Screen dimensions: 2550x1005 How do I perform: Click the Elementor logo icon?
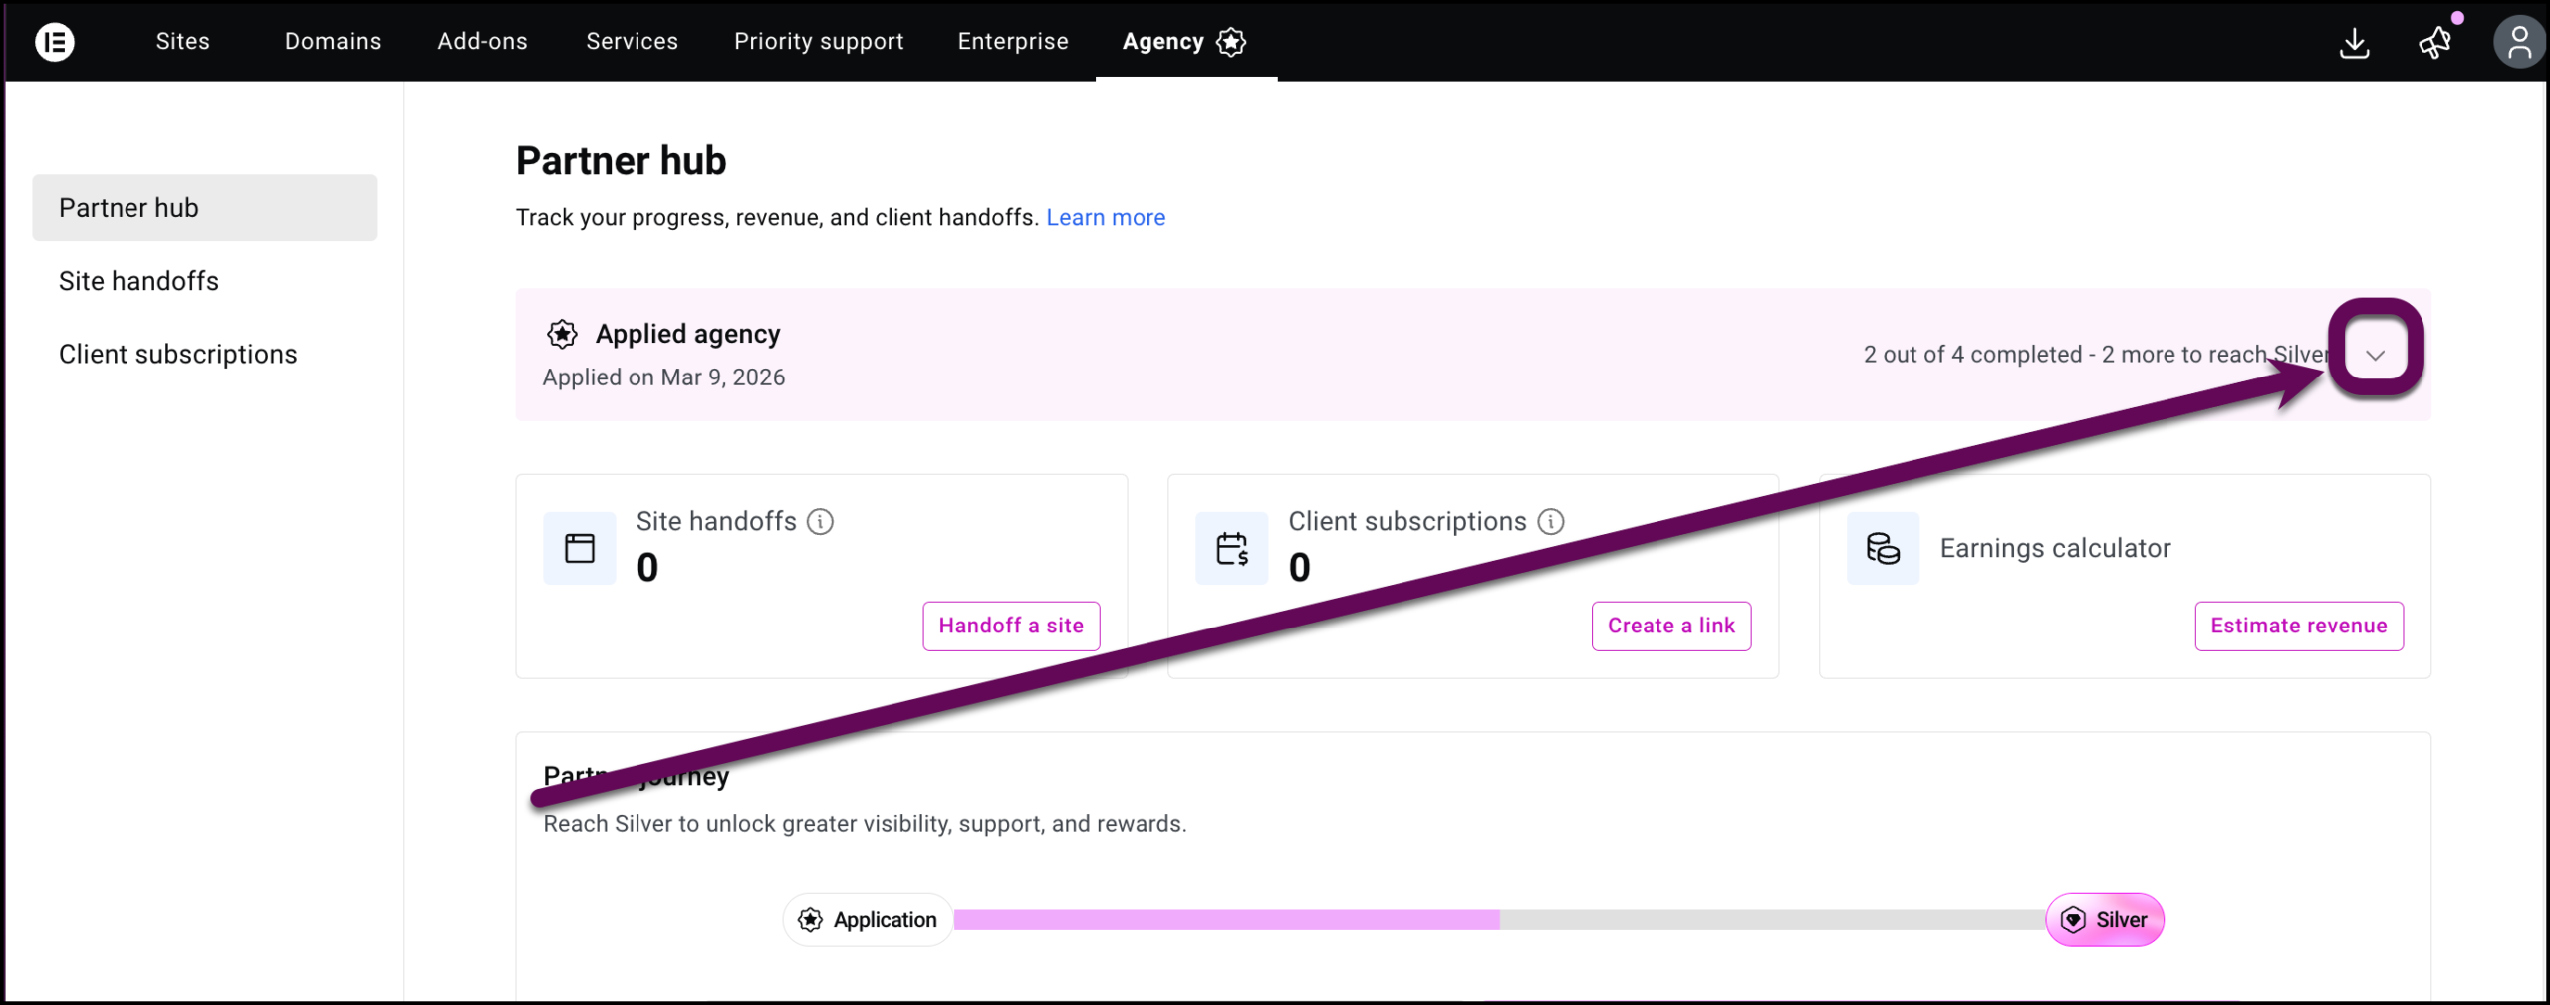point(55,42)
